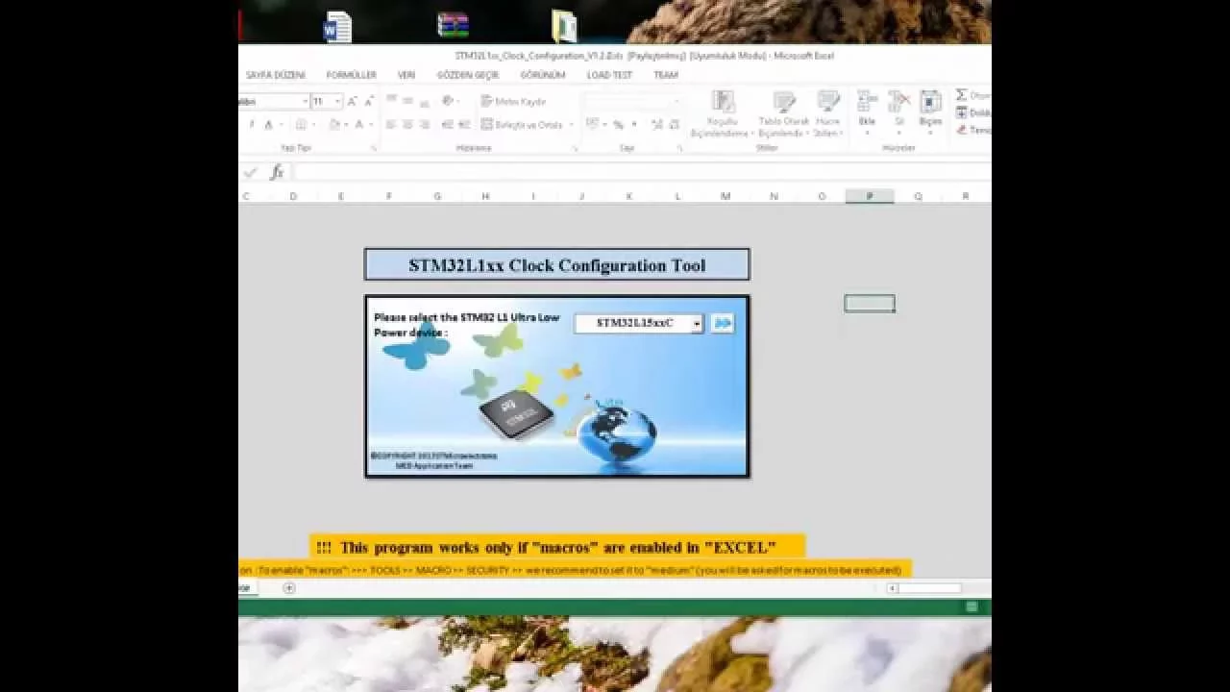1230x692 pixels.
Task: Decrease font size with smaller A icon
Action: pos(368,101)
